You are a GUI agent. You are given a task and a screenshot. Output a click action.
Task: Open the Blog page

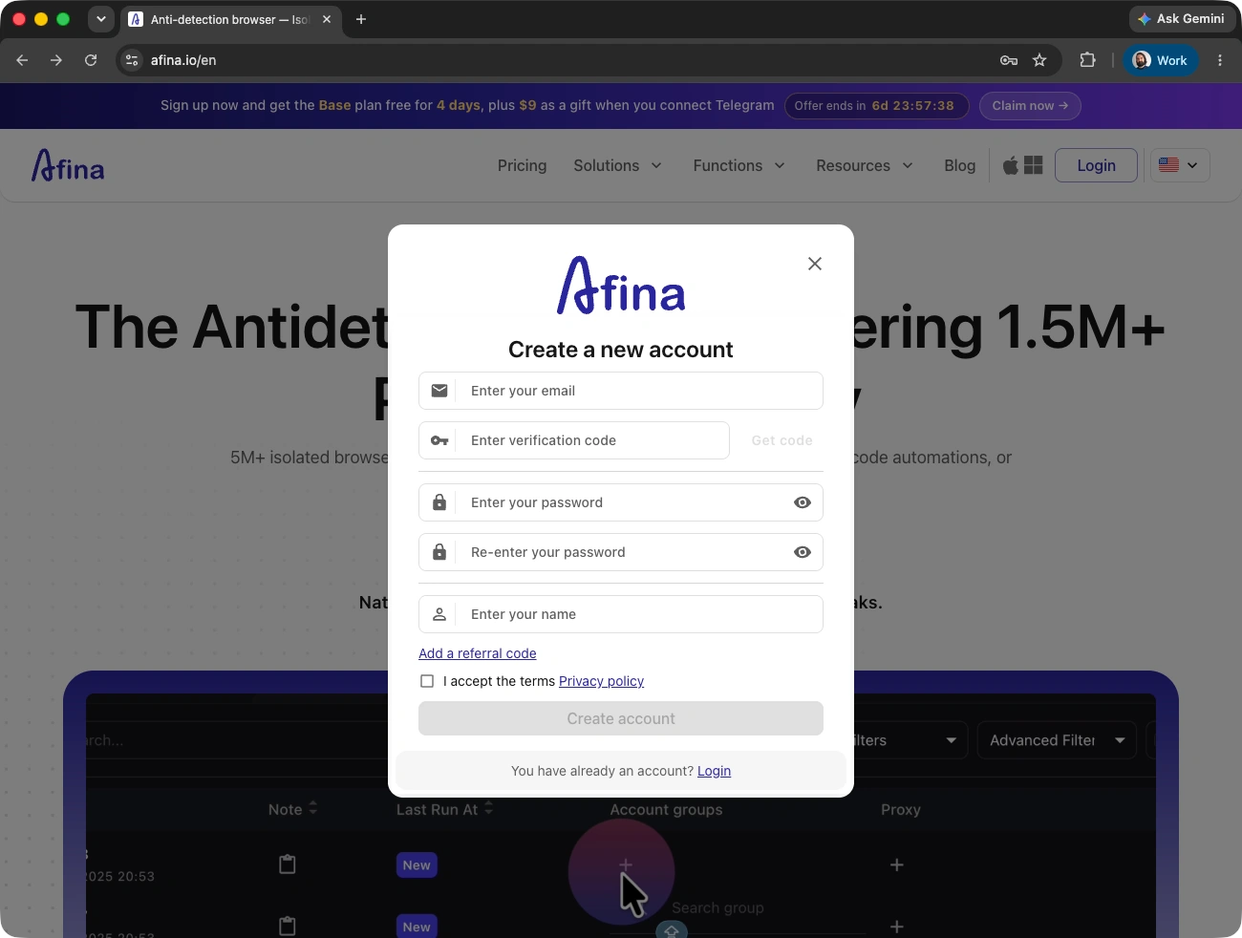click(x=960, y=165)
